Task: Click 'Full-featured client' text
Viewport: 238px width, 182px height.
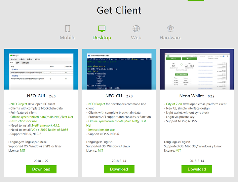Action: [23, 113]
